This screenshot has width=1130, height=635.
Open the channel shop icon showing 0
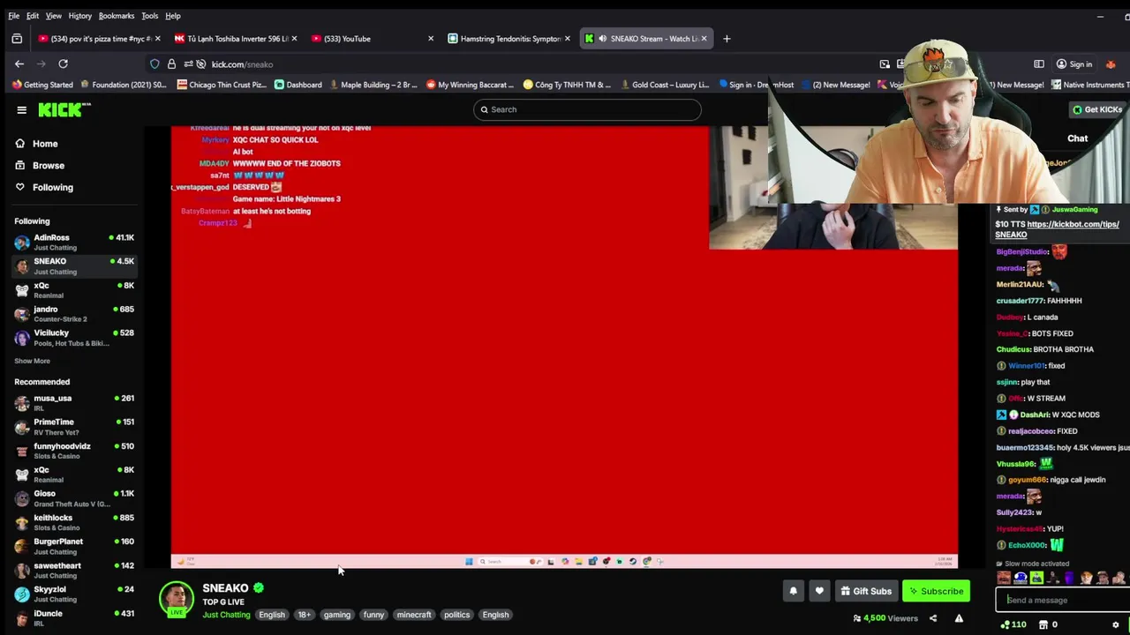1048,624
